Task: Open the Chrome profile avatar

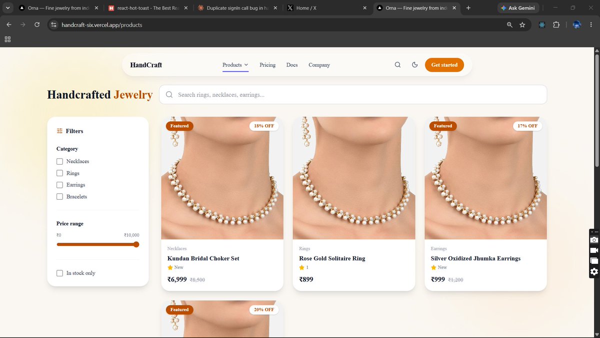Action: (576, 25)
